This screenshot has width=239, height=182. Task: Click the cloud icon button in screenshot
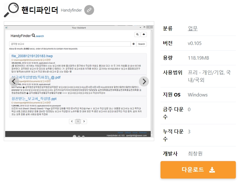[144, 34]
